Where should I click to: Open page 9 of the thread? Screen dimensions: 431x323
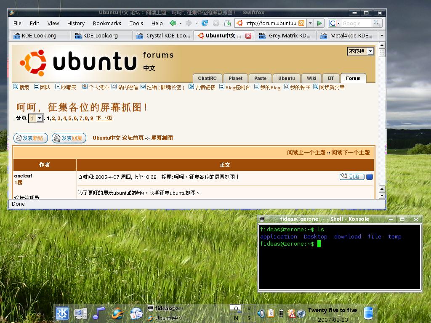92,118
